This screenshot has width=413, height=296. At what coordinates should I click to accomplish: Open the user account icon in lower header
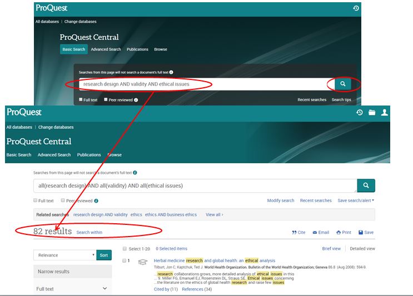click(x=385, y=113)
